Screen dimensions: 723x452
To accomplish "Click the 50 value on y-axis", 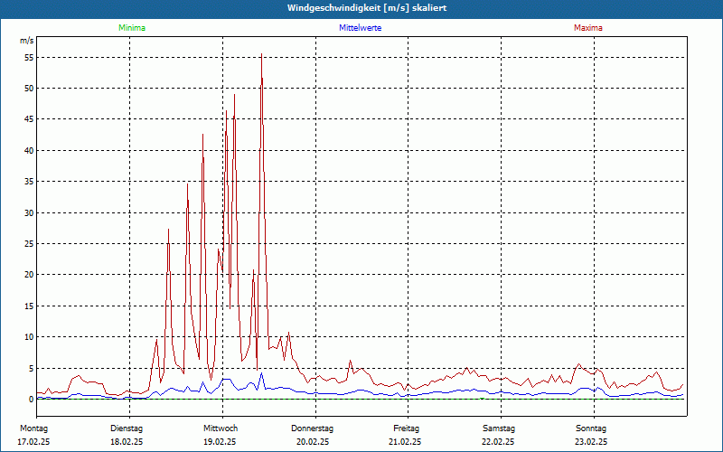I will [x=30, y=88].
